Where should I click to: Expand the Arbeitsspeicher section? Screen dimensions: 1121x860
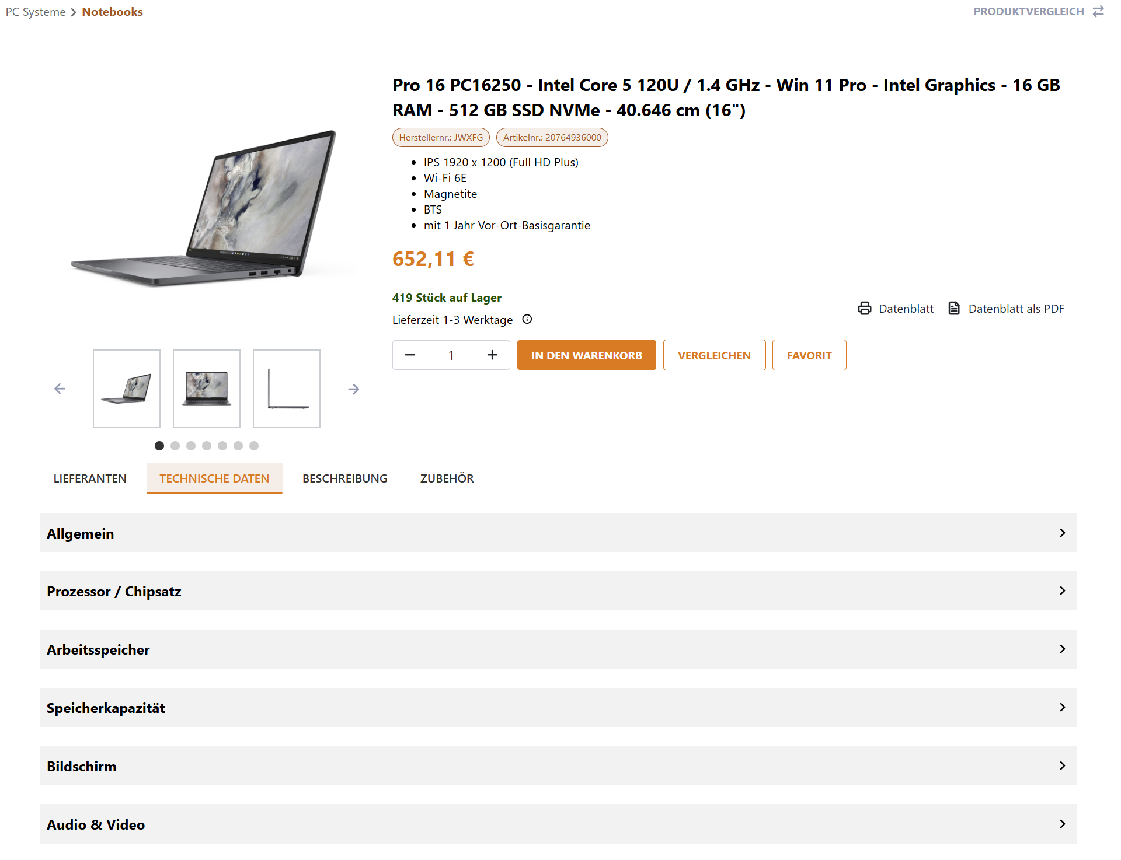(558, 649)
